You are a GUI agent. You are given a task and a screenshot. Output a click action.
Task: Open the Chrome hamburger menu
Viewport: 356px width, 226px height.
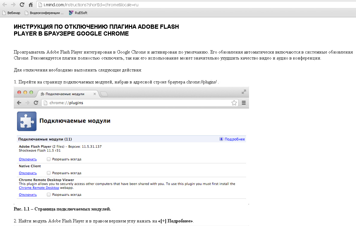pyautogui.click(x=244, y=103)
